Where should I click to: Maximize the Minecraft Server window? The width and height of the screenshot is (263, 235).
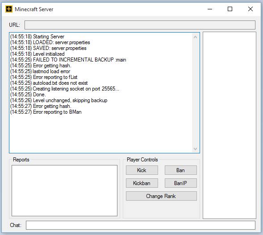[x=230, y=9]
